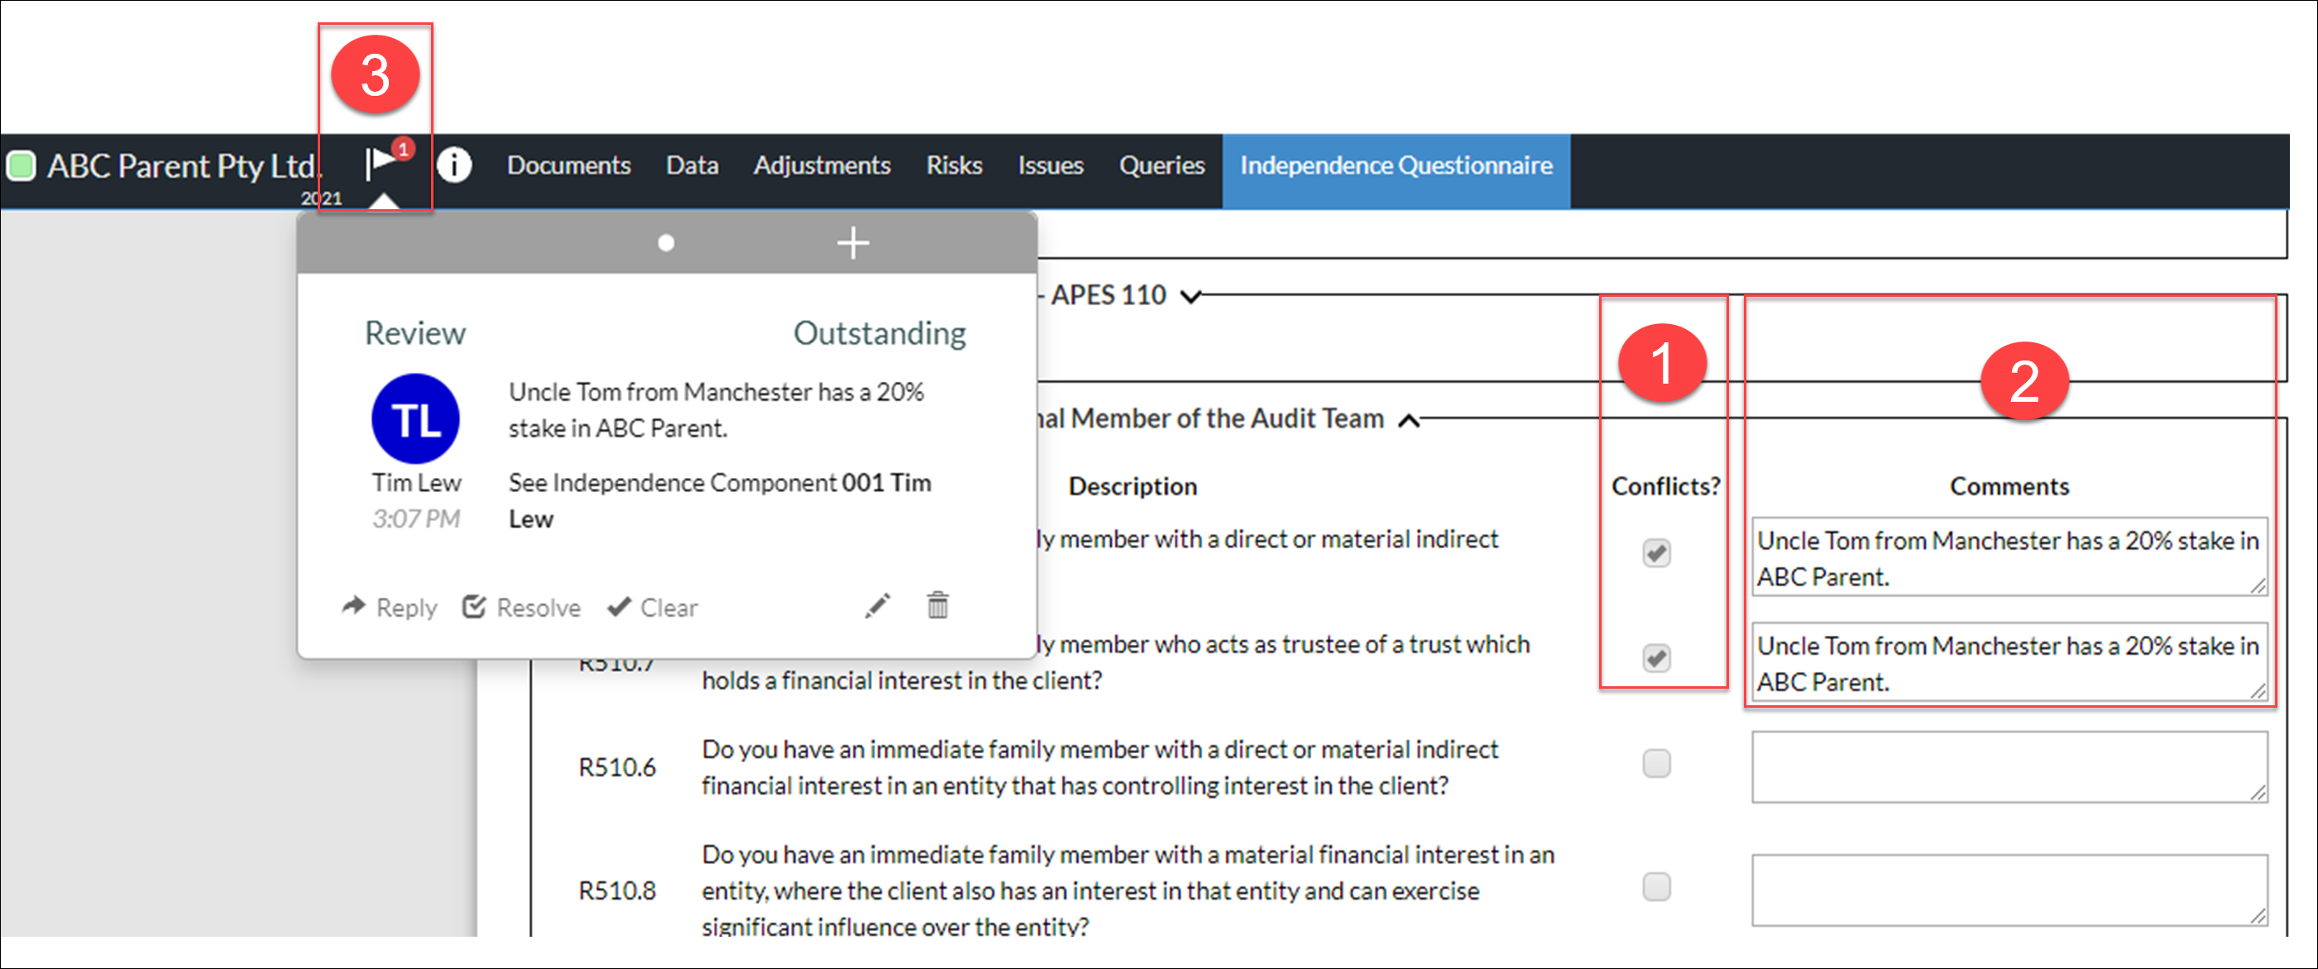Uncheck the first Conflicts checkbox

point(1655,552)
